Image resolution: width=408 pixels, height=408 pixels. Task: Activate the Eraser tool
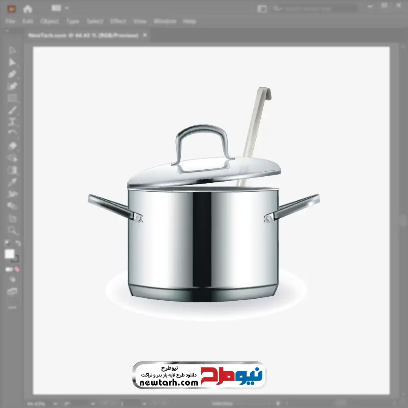click(x=12, y=146)
